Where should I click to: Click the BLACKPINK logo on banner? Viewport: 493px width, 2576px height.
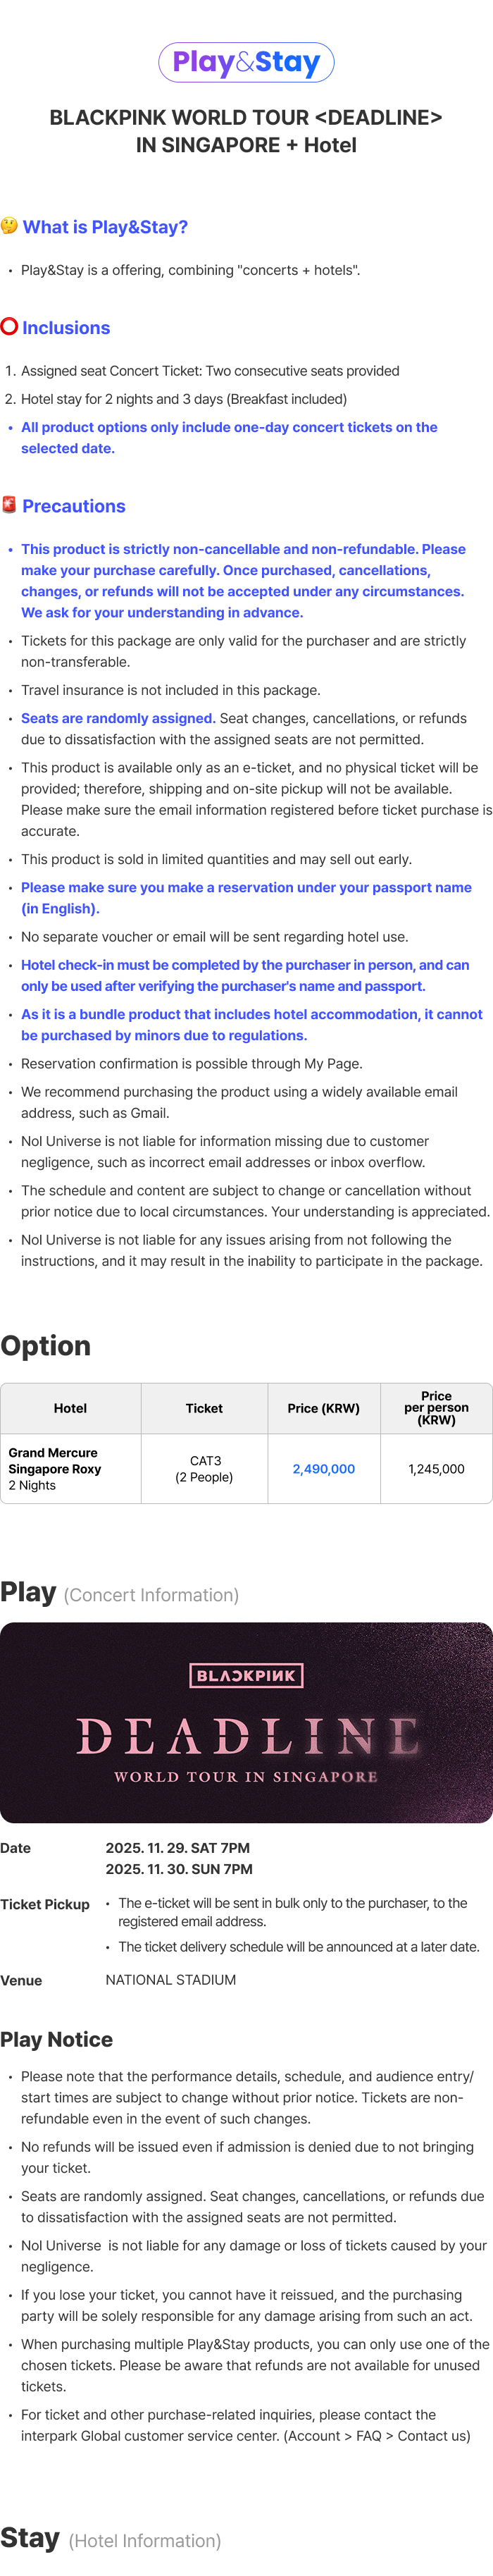(x=246, y=1675)
